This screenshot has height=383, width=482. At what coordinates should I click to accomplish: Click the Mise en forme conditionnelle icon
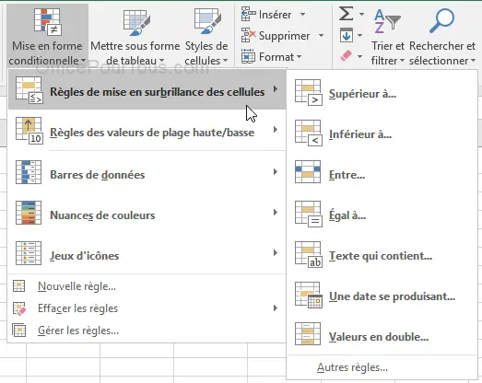coord(47,21)
